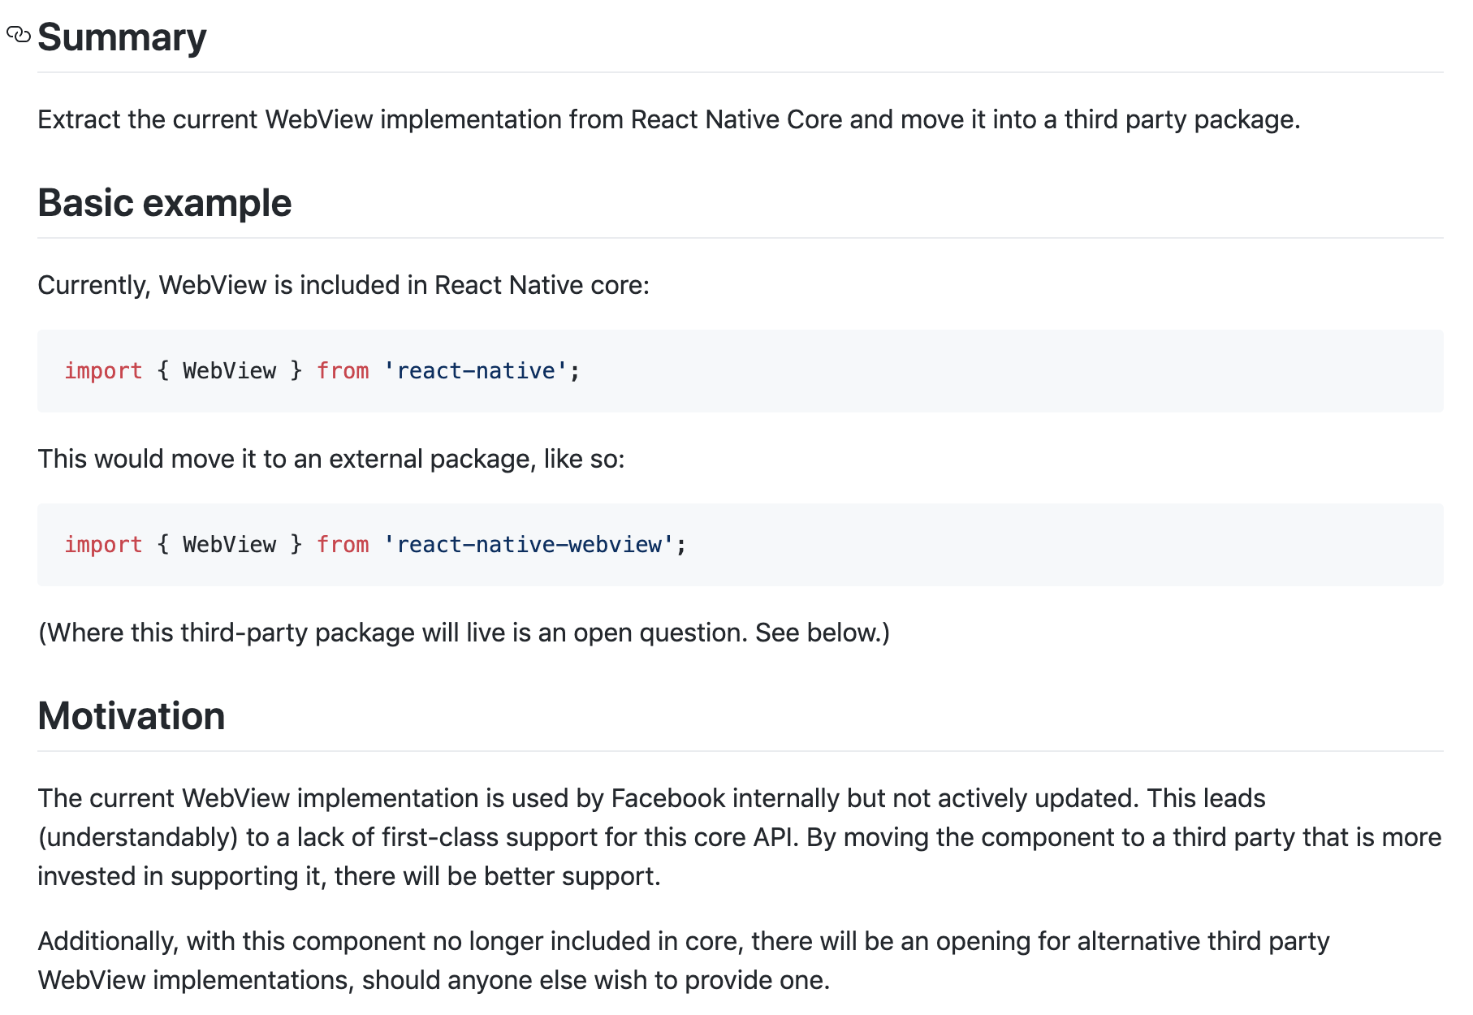The image size is (1473, 1015).
Task: Click the Basic example heading
Action: [164, 203]
